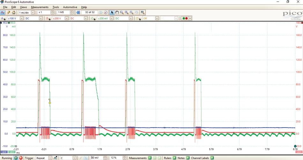Choose the Hand pan tool
This screenshot has width=303, height=160.
coord(117,12)
